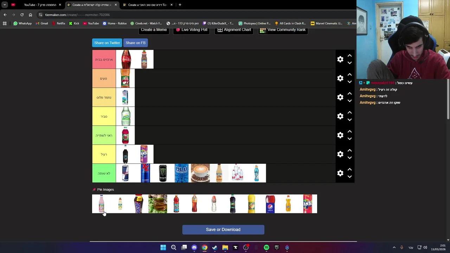Open the Netflix bookmark

58,24
